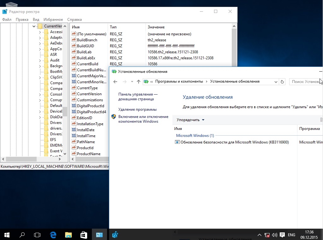Image resolution: width=323 pixels, height=240 pixels.
Task: Open Task View on the taskbar
Action: point(37,235)
